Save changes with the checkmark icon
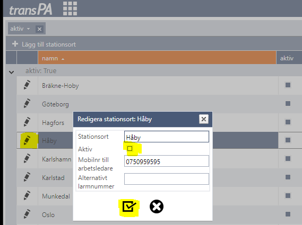Screen dimensions: 302x225 tap(129, 206)
